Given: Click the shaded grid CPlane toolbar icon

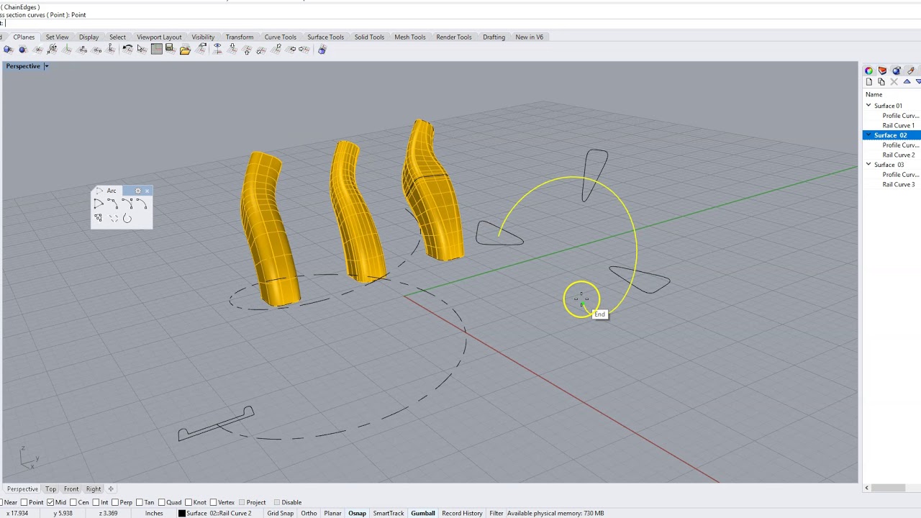Looking at the screenshot, I should [x=156, y=49].
